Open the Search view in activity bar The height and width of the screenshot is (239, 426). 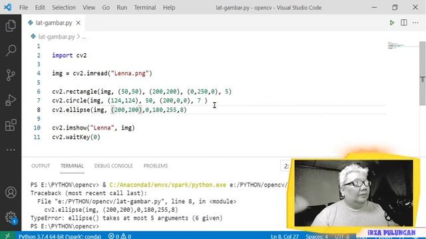(x=11, y=50)
